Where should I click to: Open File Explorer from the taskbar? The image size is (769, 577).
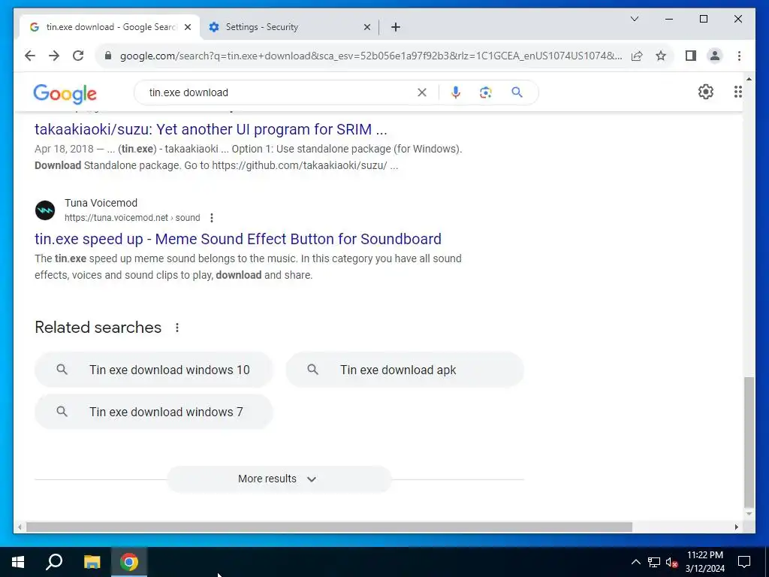coord(92,562)
